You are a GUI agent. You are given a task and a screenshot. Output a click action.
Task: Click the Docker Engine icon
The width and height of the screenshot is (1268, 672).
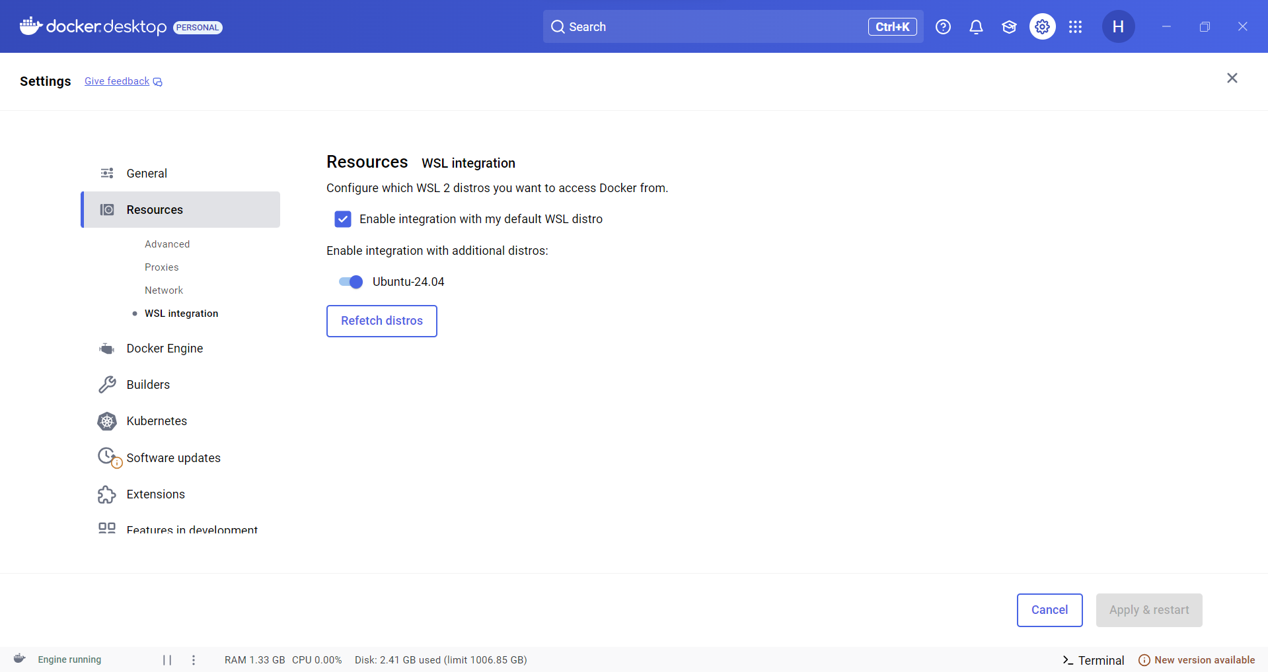pyautogui.click(x=107, y=349)
